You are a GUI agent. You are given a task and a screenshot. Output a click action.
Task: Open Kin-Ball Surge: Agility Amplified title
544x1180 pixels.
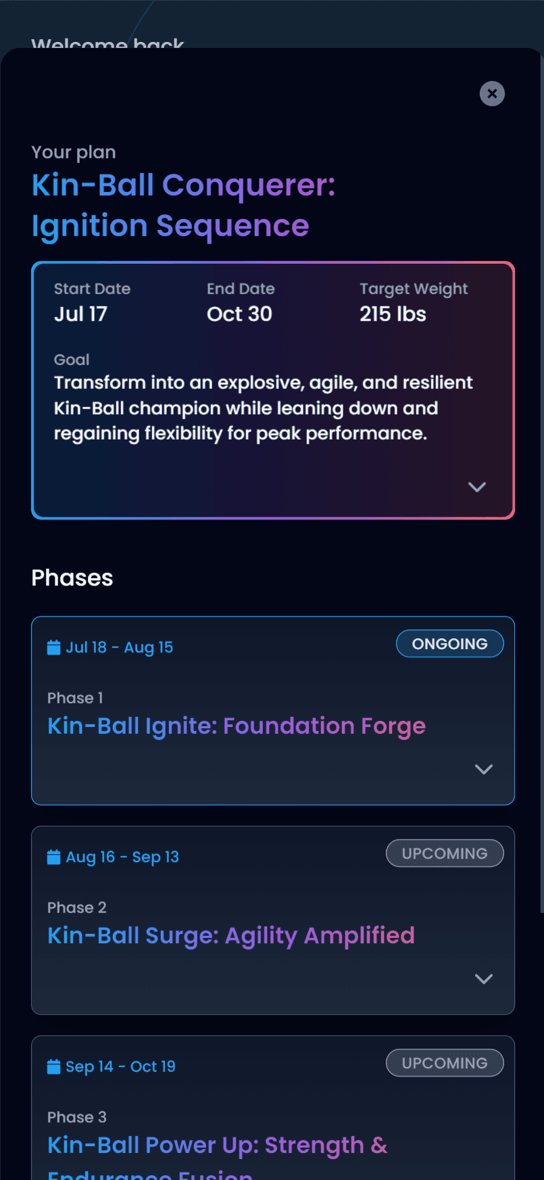coord(231,936)
